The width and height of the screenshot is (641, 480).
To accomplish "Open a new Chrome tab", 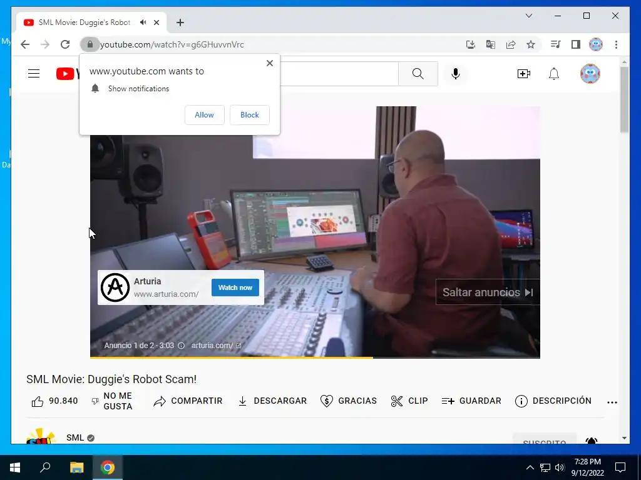I will pyautogui.click(x=180, y=22).
